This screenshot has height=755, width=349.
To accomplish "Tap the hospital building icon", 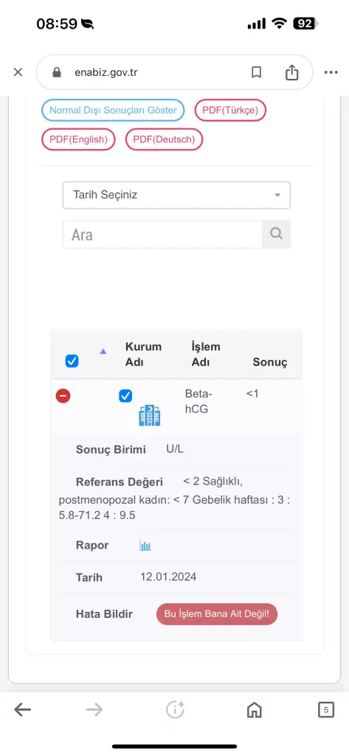I will (150, 416).
